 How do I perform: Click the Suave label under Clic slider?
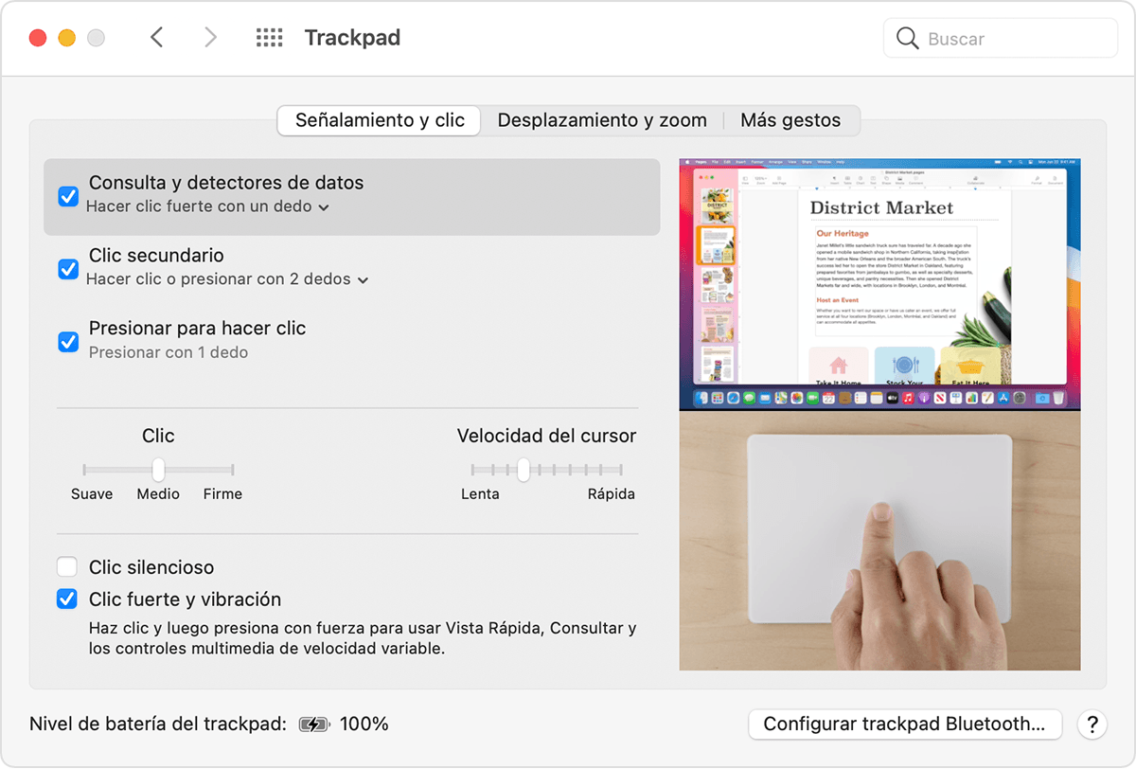(x=92, y=493)
